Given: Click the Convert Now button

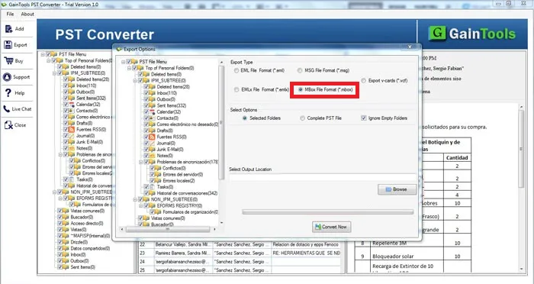Looking at the screenshot, I should [x=331, y=227].
